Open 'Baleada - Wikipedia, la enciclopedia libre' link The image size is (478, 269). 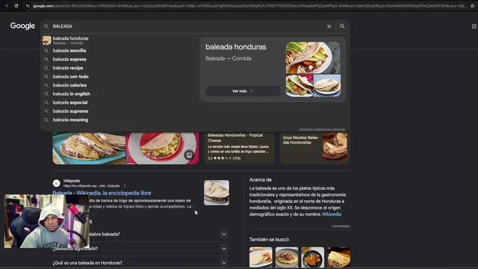102,193
